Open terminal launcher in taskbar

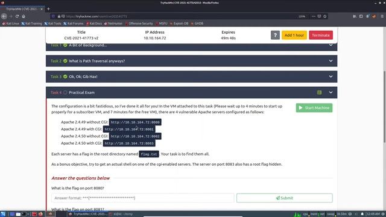(24, 214)
